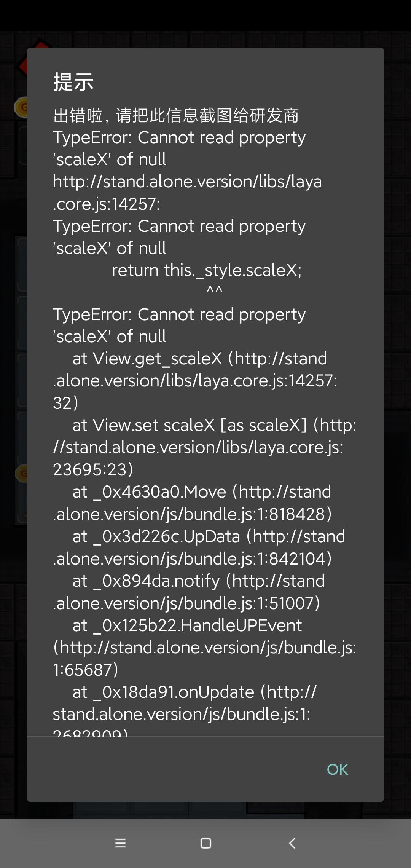Open recent apps with the three-line icon
Image resolution: width=411 pixels, height=868 pixels.
click(x=120, y=843)
